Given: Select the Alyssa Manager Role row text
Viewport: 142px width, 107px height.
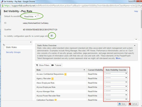Looking at the screenshot, I should [45, 91].
